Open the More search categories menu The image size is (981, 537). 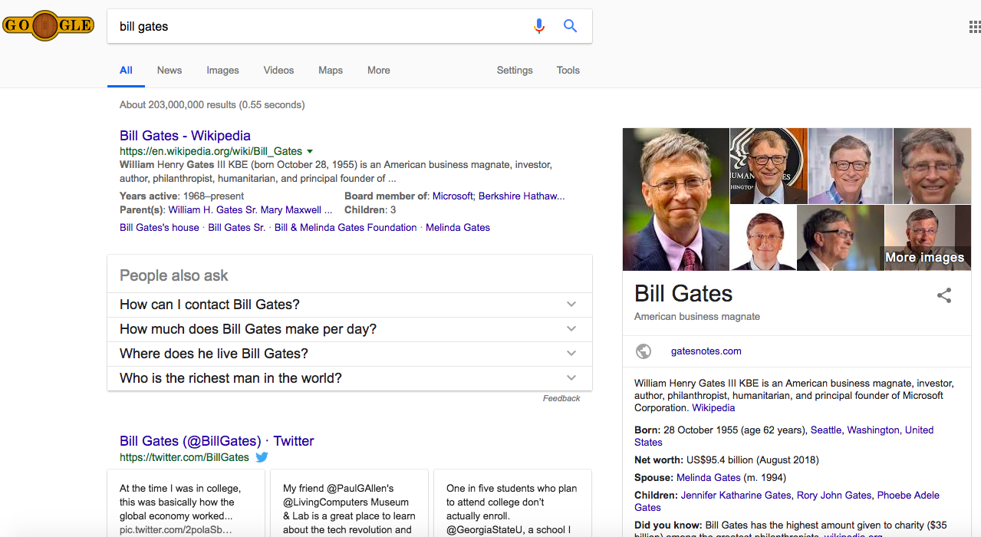378,70
